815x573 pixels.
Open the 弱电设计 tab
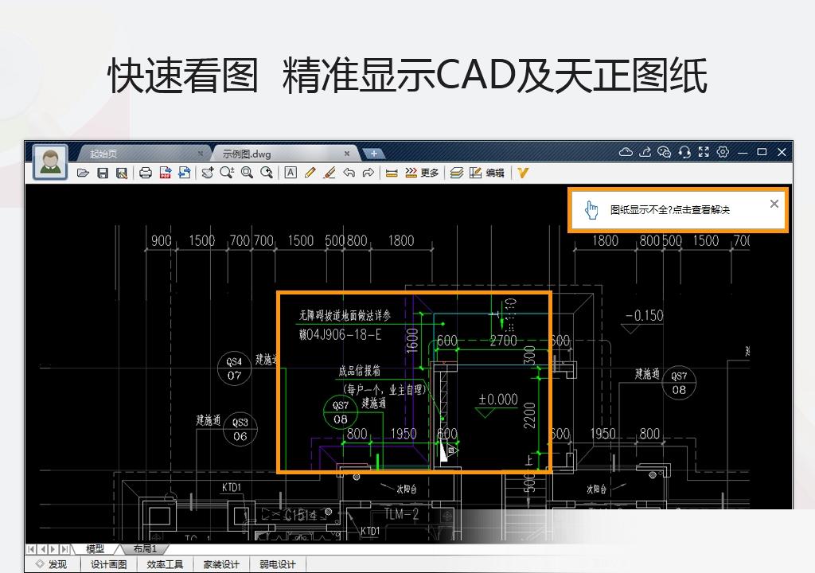[x=277, y=564]
